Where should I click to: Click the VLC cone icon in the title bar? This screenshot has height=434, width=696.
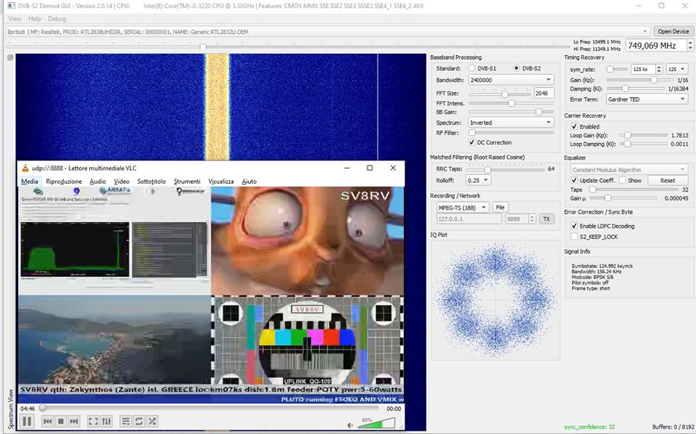[x=25, y=168]
